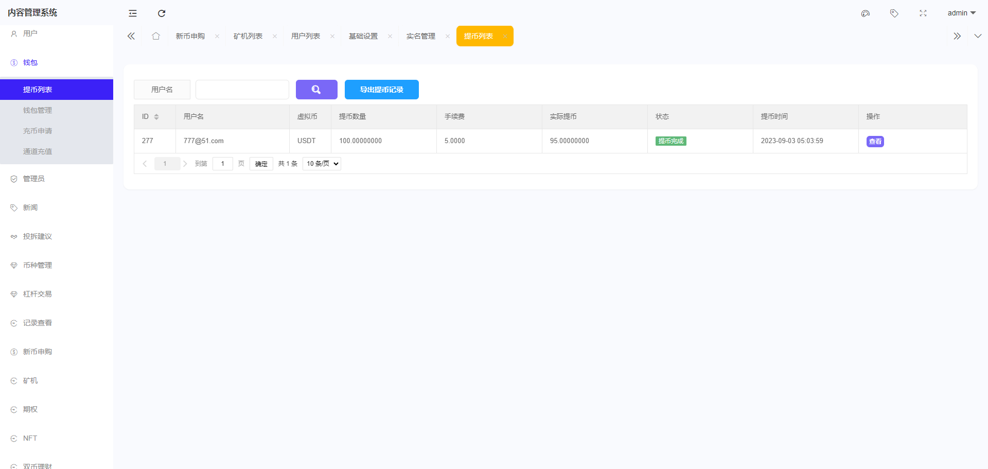988x469 pixels.
Task: Expand hidden tabs with the right chevron
Action: pyautogui.click(x=957, y=36)
